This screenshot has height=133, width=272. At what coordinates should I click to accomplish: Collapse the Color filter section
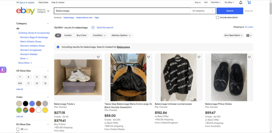pos(48,97)
